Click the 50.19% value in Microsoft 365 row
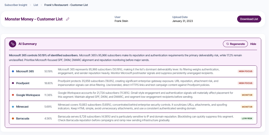Viewport: 269px width, 135px height. click(x=49, y=71)
